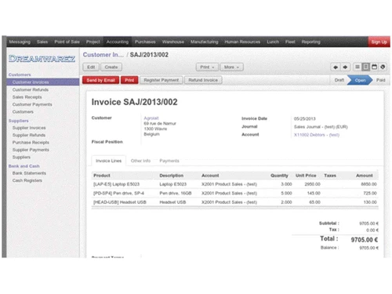Go to the previous record with left arrow
The width and height of the screenshot is (392, 294).
point(336,67)
